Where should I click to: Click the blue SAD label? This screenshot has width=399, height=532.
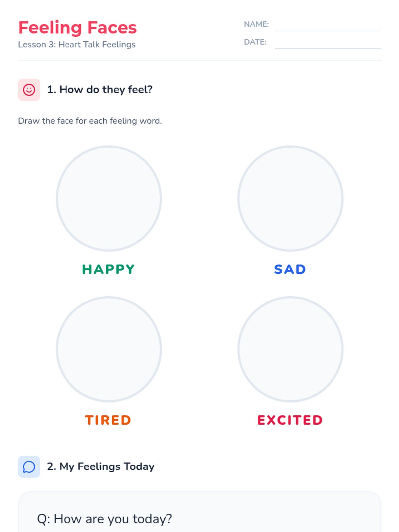point(290,269)
